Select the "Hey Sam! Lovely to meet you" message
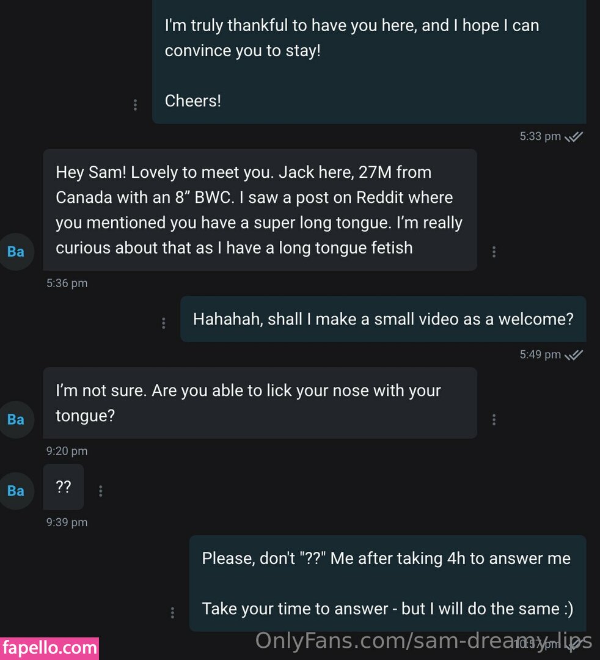Image resolution: width=600 pixels, height=660 pixels. click(260, 210)
